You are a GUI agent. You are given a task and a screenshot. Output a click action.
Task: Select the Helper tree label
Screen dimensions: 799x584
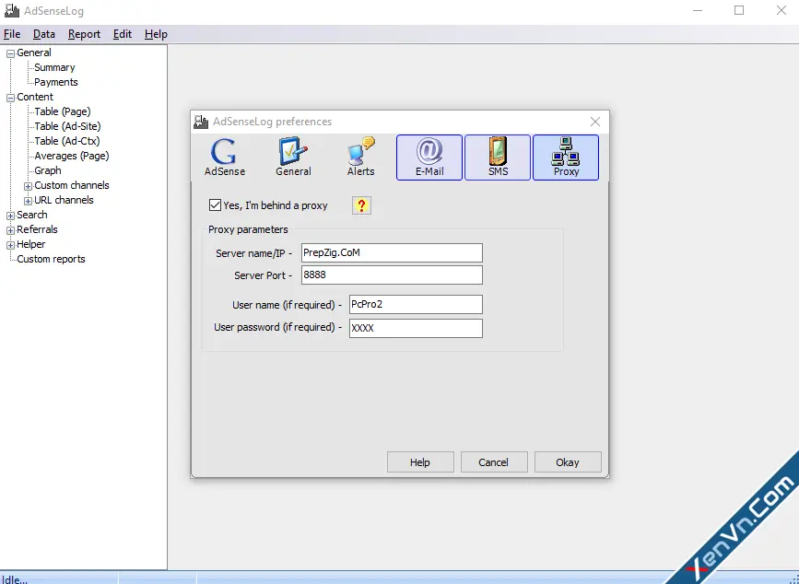[x=31, y=244]
